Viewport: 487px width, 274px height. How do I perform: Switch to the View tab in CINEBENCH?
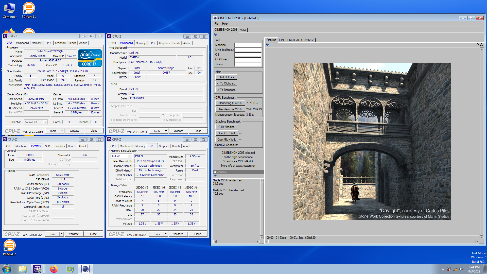(243, 30)
